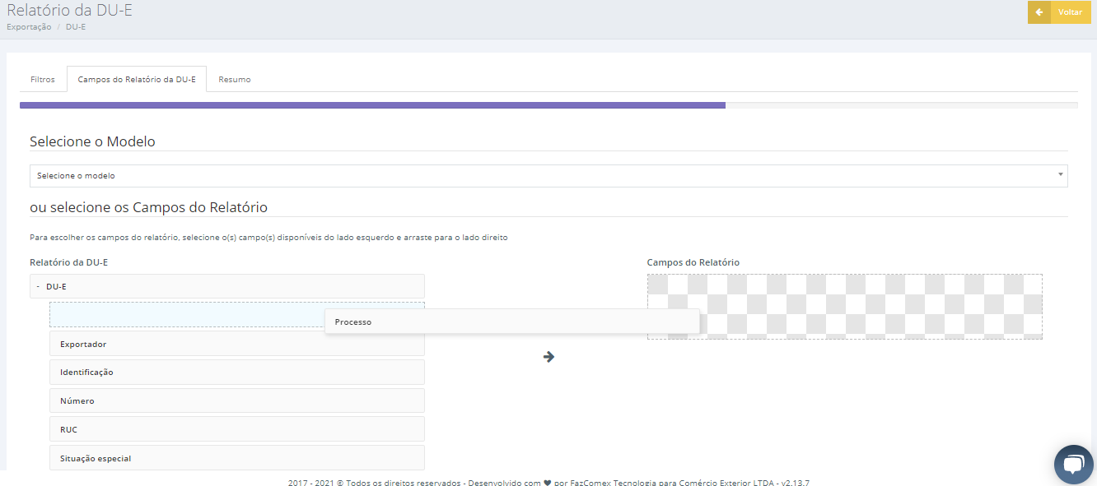The image size is (1097, 486).
Task: Click the left arrow icon on Voltar
Action: point(1039,12)
